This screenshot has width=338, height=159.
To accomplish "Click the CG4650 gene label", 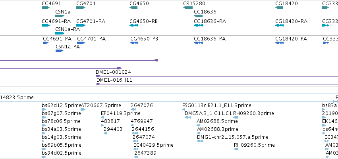I will tap(139, 4).
